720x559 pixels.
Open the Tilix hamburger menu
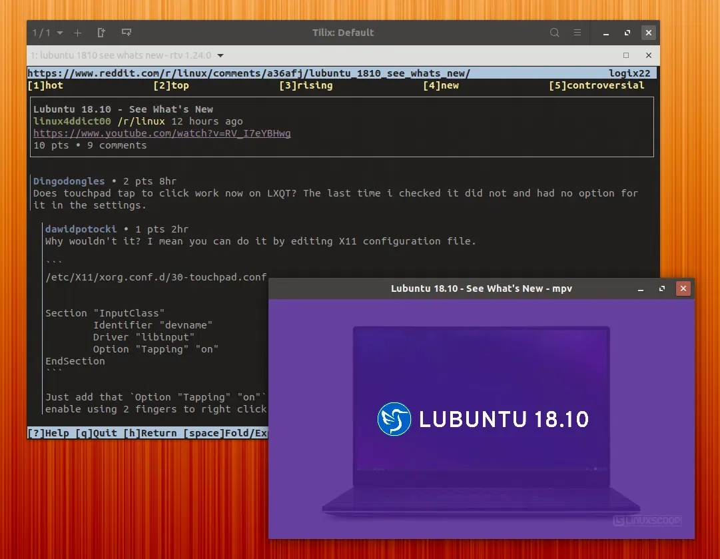(577, 32)
